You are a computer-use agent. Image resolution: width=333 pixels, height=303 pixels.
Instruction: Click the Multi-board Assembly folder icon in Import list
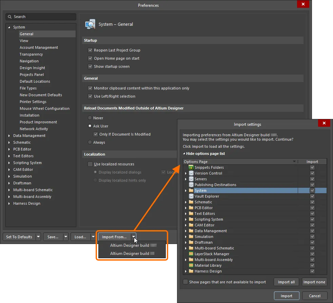point(191,259)
